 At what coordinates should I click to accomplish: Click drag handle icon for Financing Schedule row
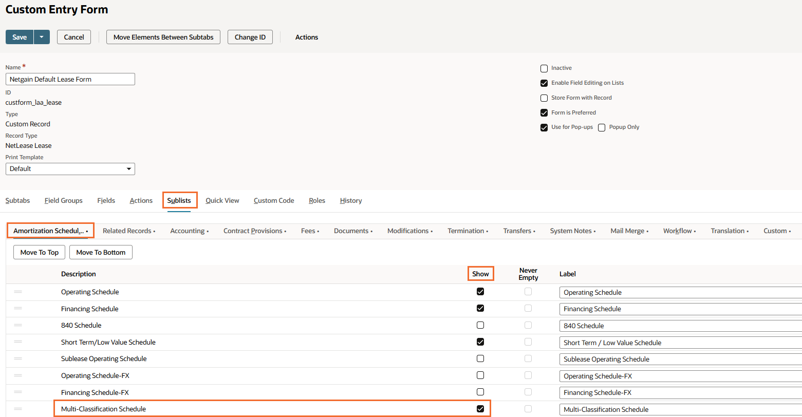point(18,309)
